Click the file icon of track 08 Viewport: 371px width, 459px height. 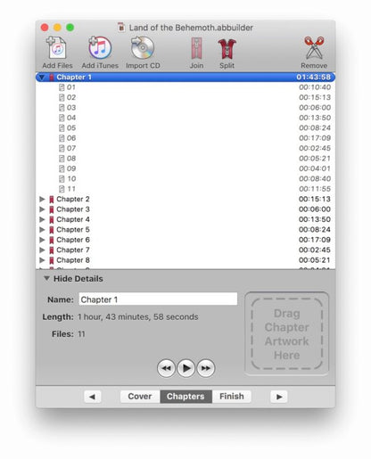tap(62, 159)
